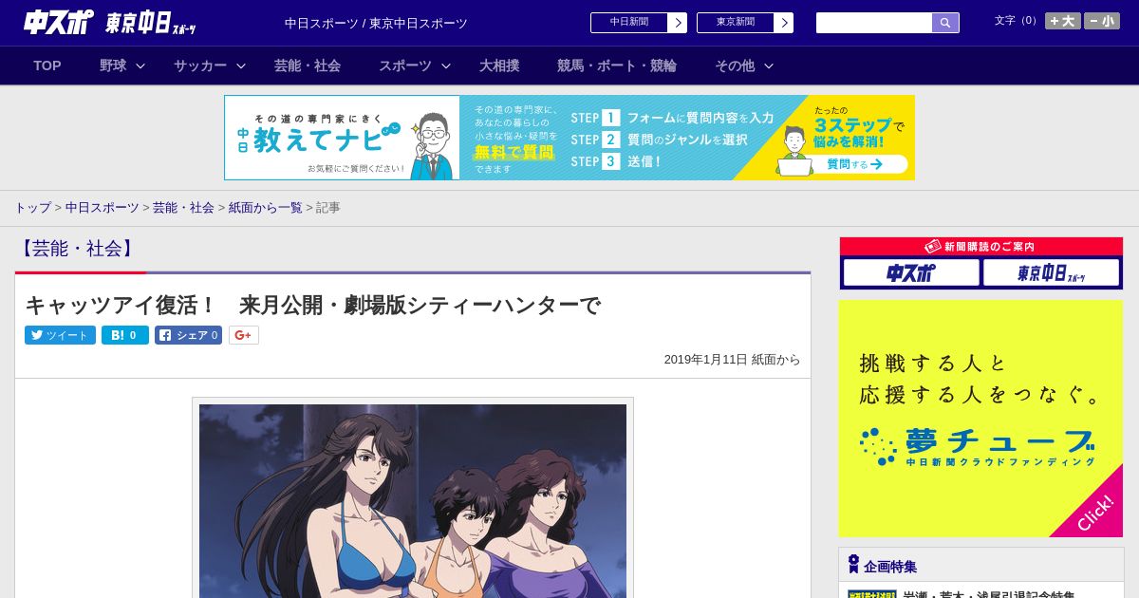
Task: Open the 芸能・社会 navigation item
Action: 308,65
